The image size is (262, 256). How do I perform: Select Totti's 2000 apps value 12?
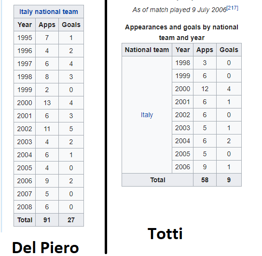pyautogui.click(x=205, y=89)
